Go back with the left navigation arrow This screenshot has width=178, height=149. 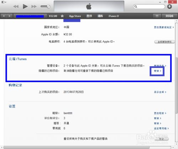pyautogui.click(x=4, y=16)
